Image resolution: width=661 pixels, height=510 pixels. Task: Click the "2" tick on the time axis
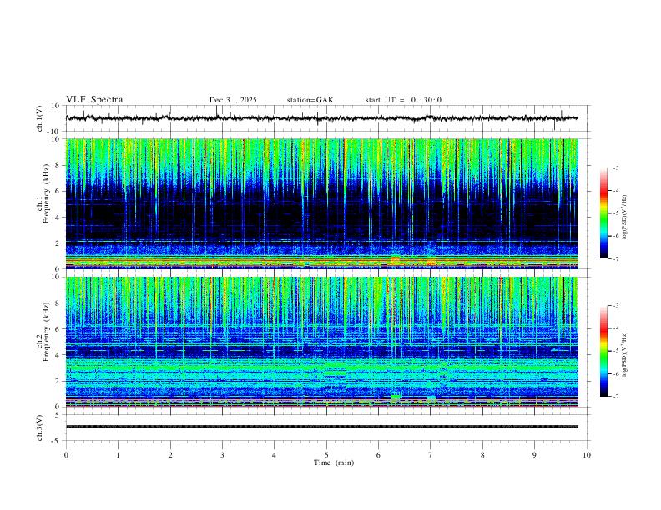[x=170, y=455]
